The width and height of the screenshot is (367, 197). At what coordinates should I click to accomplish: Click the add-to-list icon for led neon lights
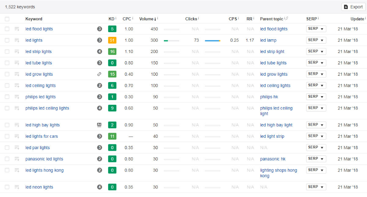(17, 187)
